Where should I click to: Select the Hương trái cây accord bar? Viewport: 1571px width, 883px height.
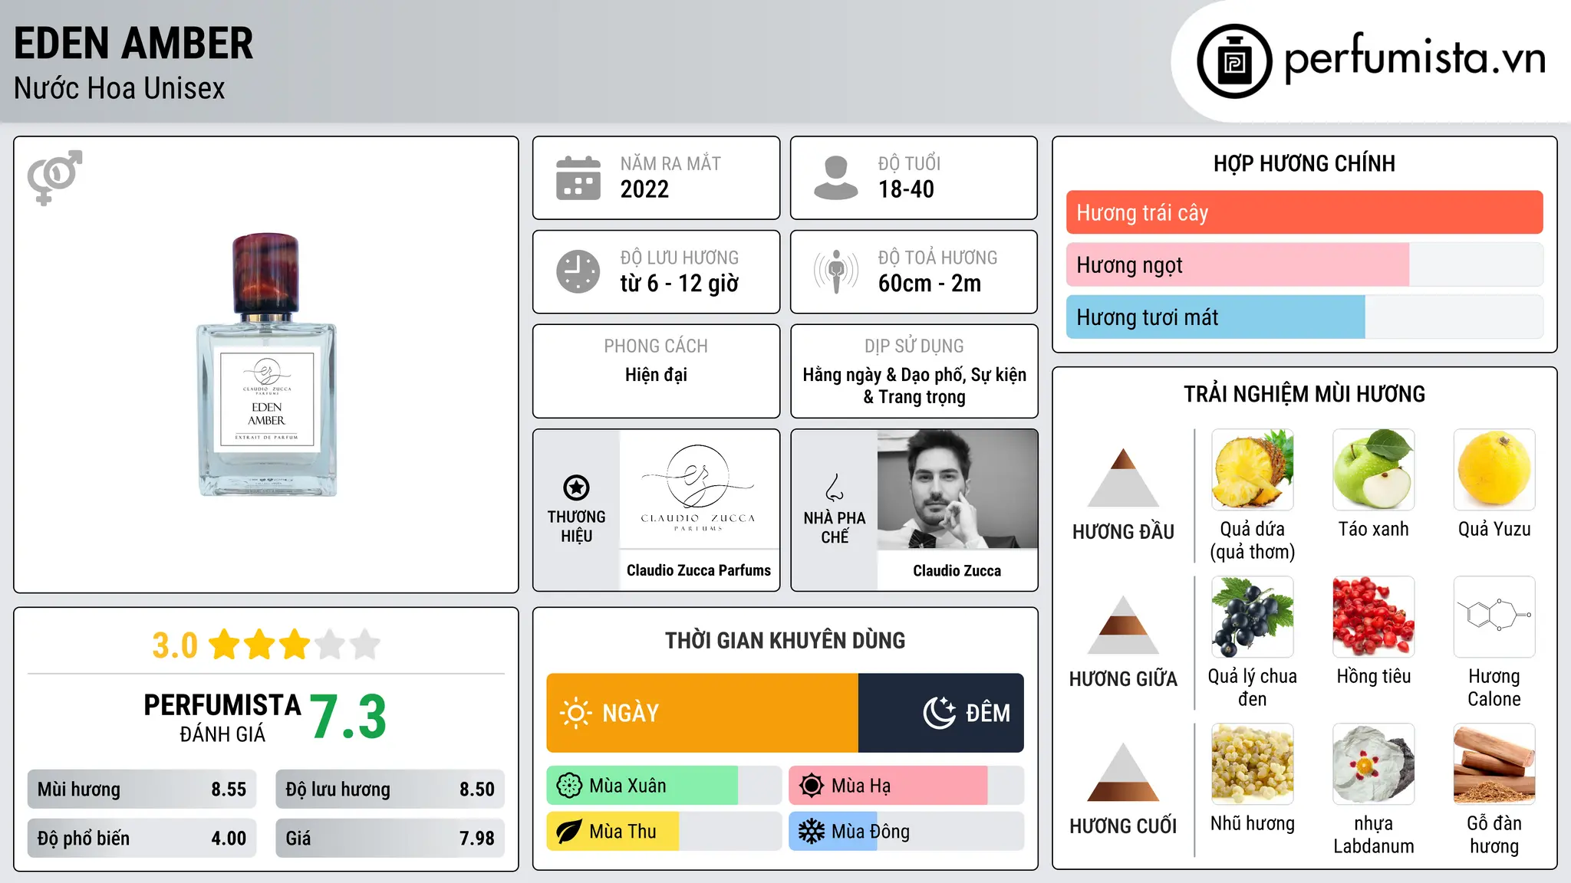coord(1304,212)
